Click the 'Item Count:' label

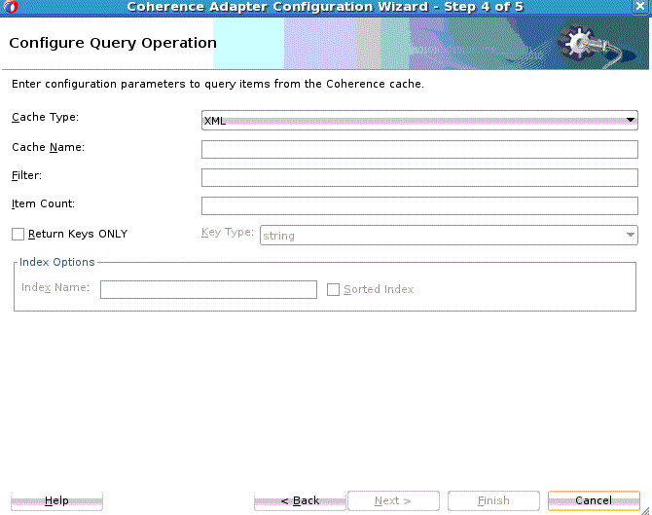(43, 203)
